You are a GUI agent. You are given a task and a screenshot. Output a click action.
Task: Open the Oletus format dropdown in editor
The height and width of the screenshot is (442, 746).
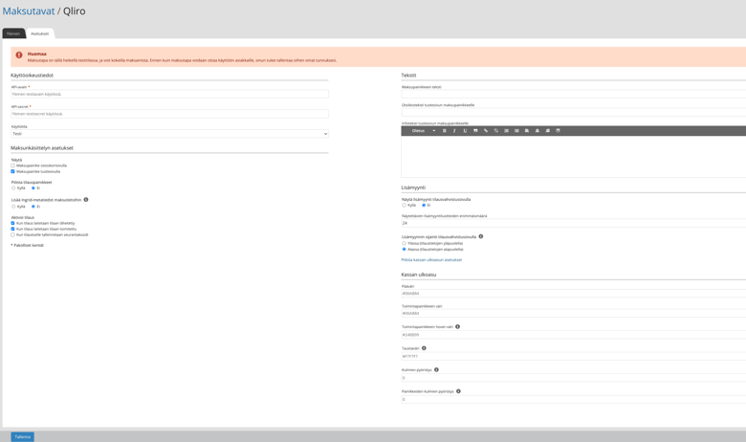point(424,131)
